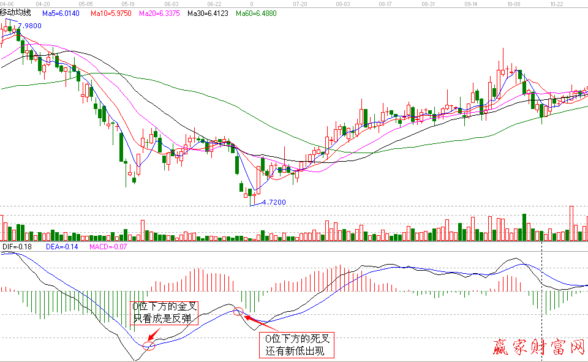Click the 0位下方的死叉 annotation box
The width and height of the screenshot is (588, 362).
point(296,345)
